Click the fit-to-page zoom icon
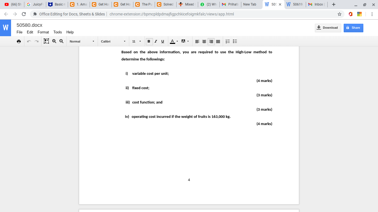This screenshot has width=378, height=212. point(46,41)
